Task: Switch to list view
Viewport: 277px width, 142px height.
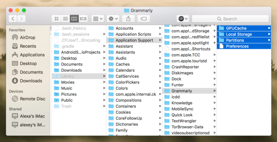Action: pyautogui.click(x=66, y=19)
